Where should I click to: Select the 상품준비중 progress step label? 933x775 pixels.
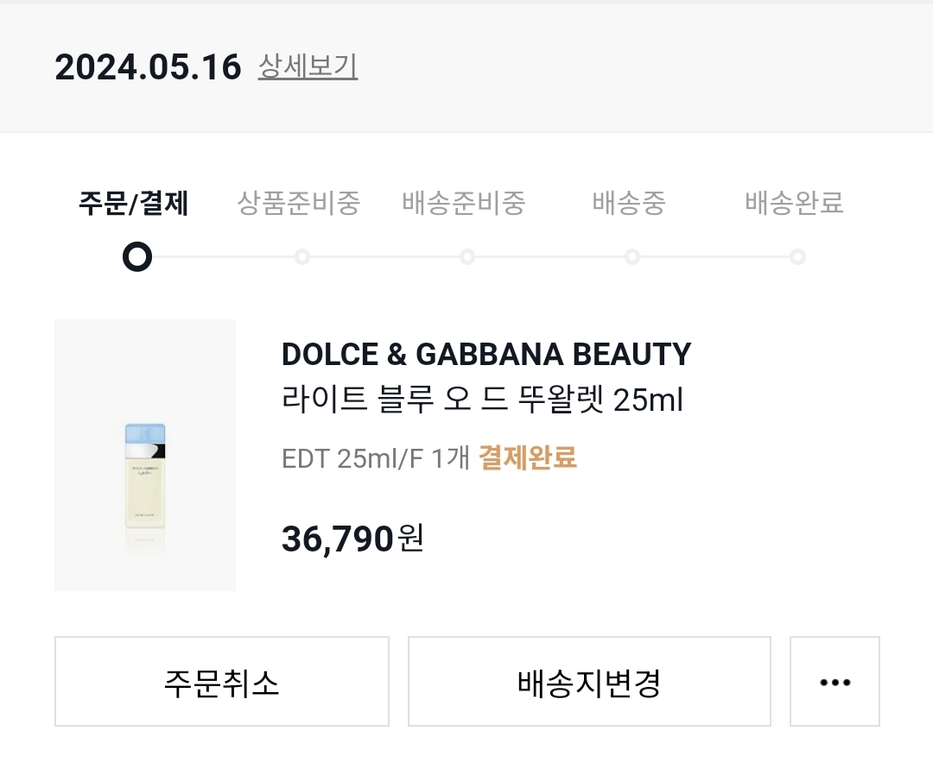(299, 204)
